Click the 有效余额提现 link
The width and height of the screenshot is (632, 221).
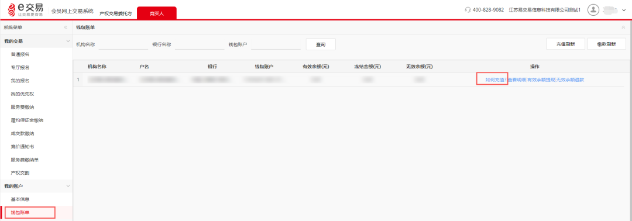(541, 80)
